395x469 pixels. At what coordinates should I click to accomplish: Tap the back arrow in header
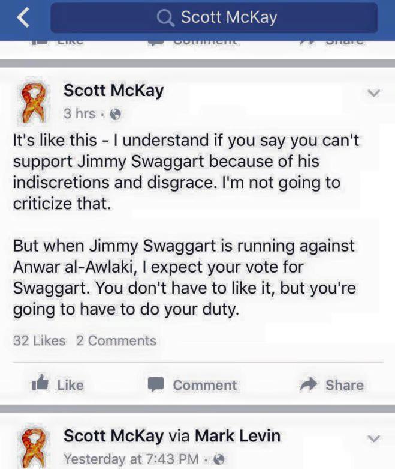(23, 17)
